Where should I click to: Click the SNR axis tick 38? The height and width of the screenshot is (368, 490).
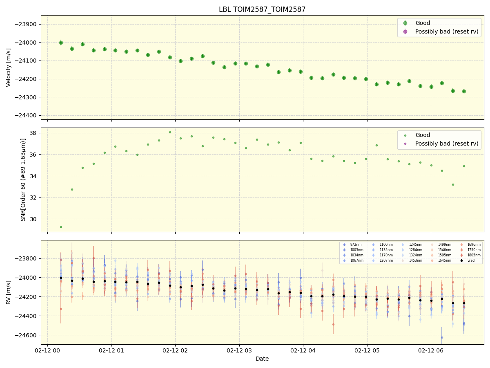pyautogui.click(x=33, y=133)
